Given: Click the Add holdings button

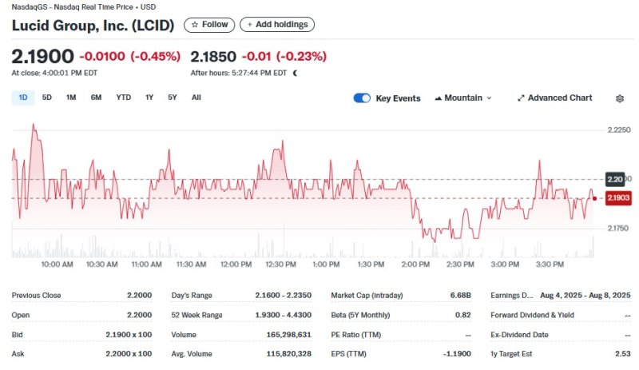Looking at the screenshot, I should (x=277, y=25).
